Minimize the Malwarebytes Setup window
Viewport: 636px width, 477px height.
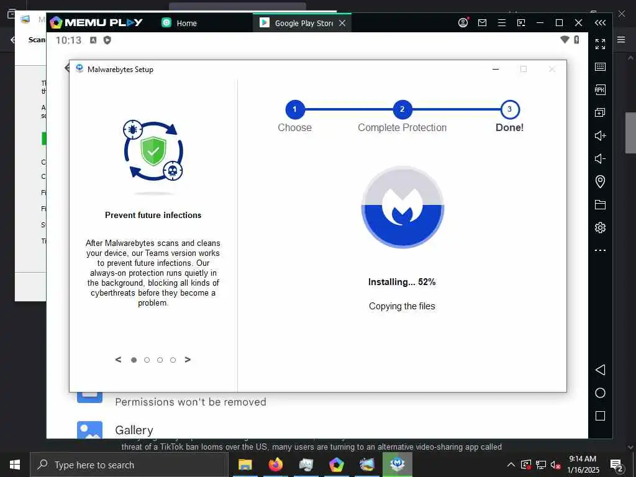pos(496,69)
